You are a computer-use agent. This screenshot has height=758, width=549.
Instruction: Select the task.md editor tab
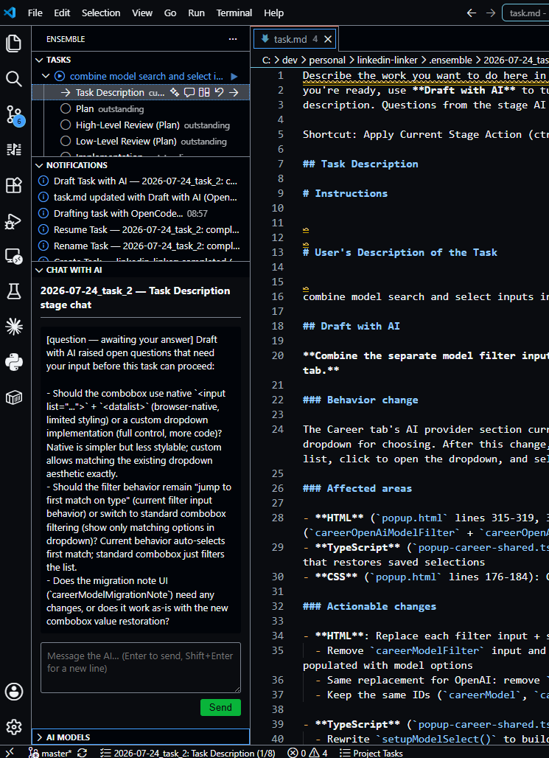pyautogui.click(x=296, y=39)
